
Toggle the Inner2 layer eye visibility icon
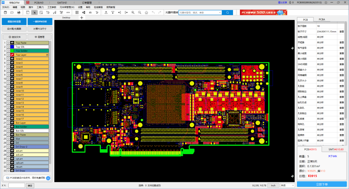tap(12, 59)
